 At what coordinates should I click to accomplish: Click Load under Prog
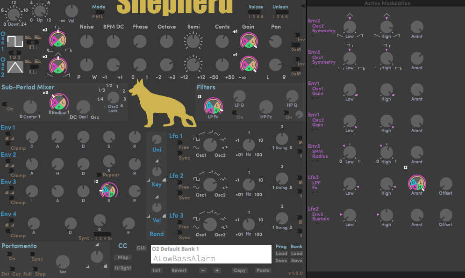point(281,253)
